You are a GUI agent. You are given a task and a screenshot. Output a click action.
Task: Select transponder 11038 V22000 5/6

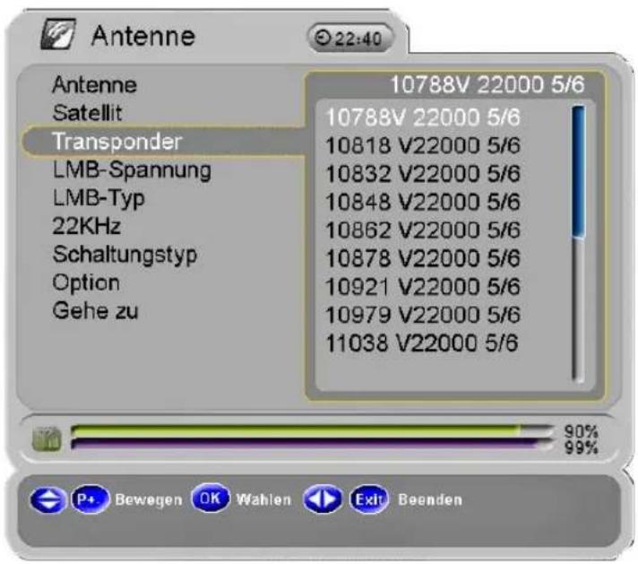[x=422, y=343]
